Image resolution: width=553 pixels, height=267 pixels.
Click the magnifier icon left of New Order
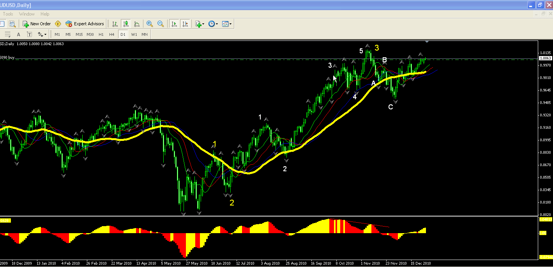(x=12, y=24)
